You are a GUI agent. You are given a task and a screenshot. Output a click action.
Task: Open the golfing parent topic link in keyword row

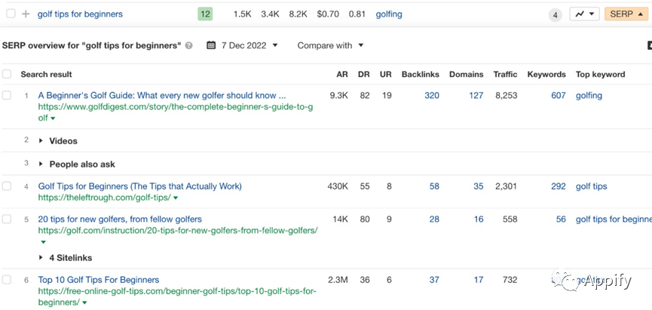[389, 14]
